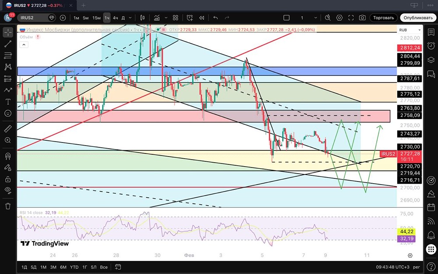Screen dimensions: 438x274
Task: Open indicator templates grid
Action: 176,18
